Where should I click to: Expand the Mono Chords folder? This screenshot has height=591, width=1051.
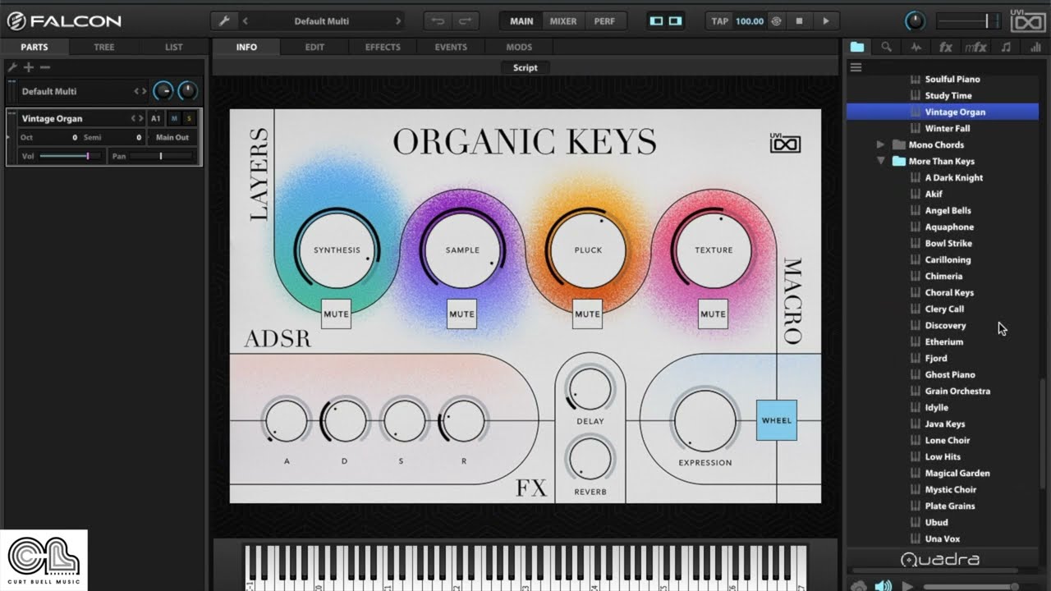click(x=881, y=144)
